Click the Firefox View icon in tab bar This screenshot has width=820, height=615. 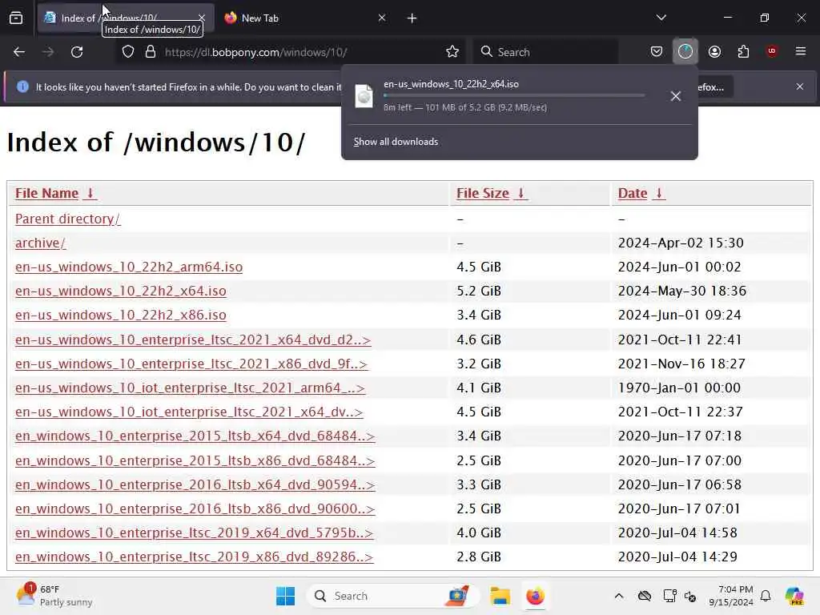[16, 18]
